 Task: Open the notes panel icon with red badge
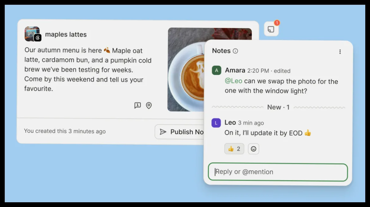tap(271, 29)
